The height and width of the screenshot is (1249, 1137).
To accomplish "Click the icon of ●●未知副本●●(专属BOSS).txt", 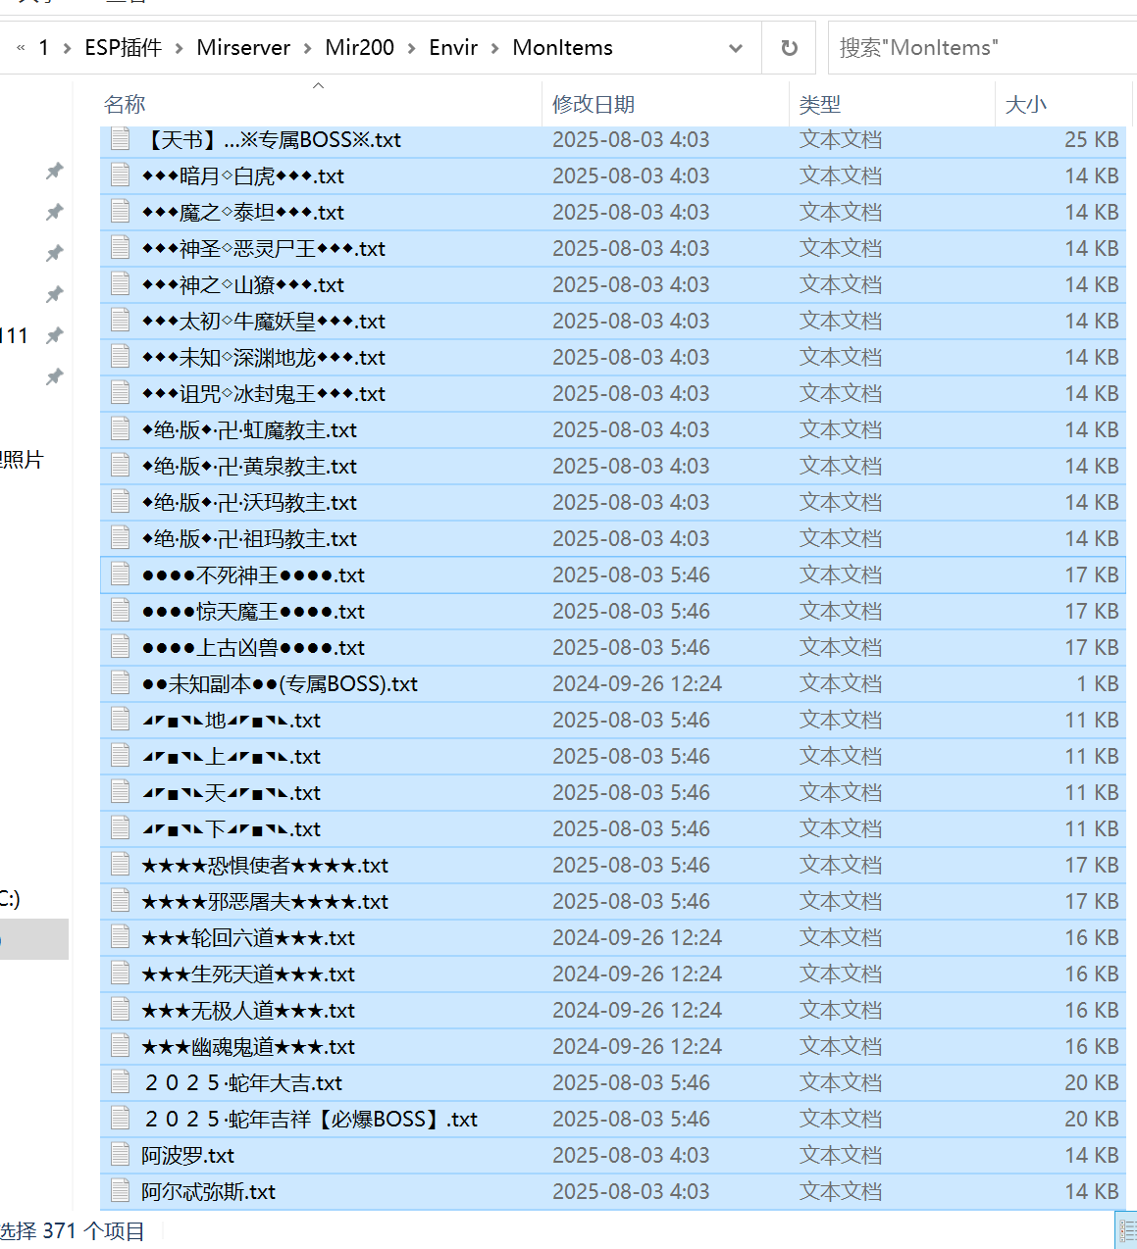I will [121, 682].
